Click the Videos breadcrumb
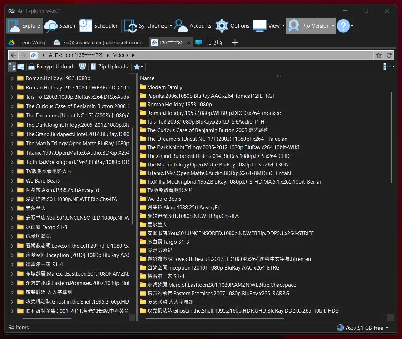Image resolution: width=402 pixels, height=339 pixels. click(x=120, y=55)
